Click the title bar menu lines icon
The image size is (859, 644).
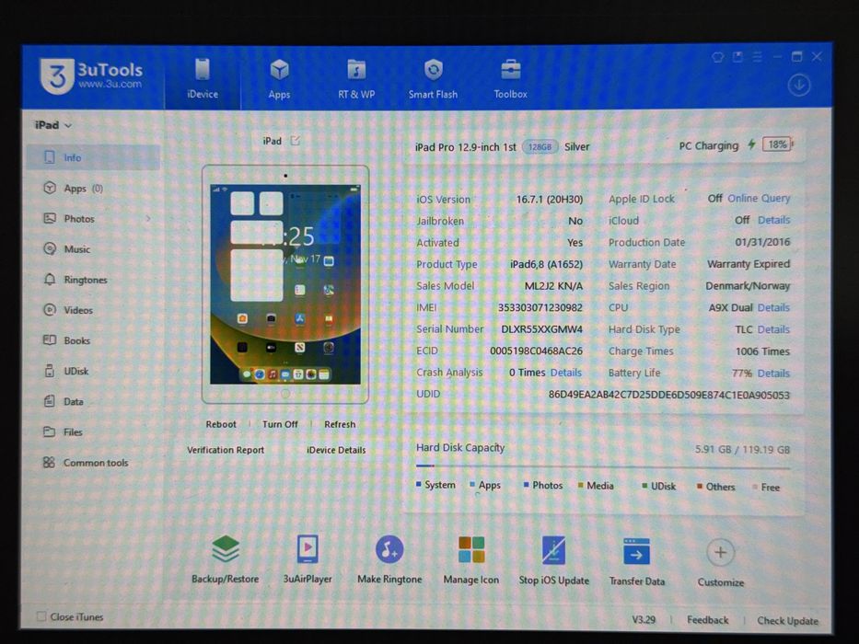757,57
